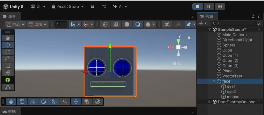Click the hierarchy search field
Viewport: 264px width, 115px height.
(233, 23)
